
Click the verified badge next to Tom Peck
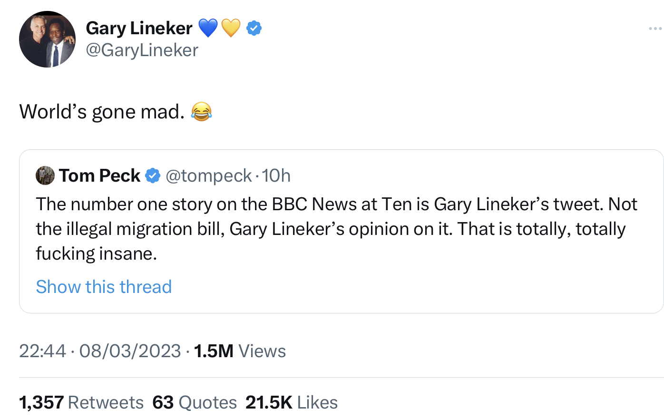153,175
